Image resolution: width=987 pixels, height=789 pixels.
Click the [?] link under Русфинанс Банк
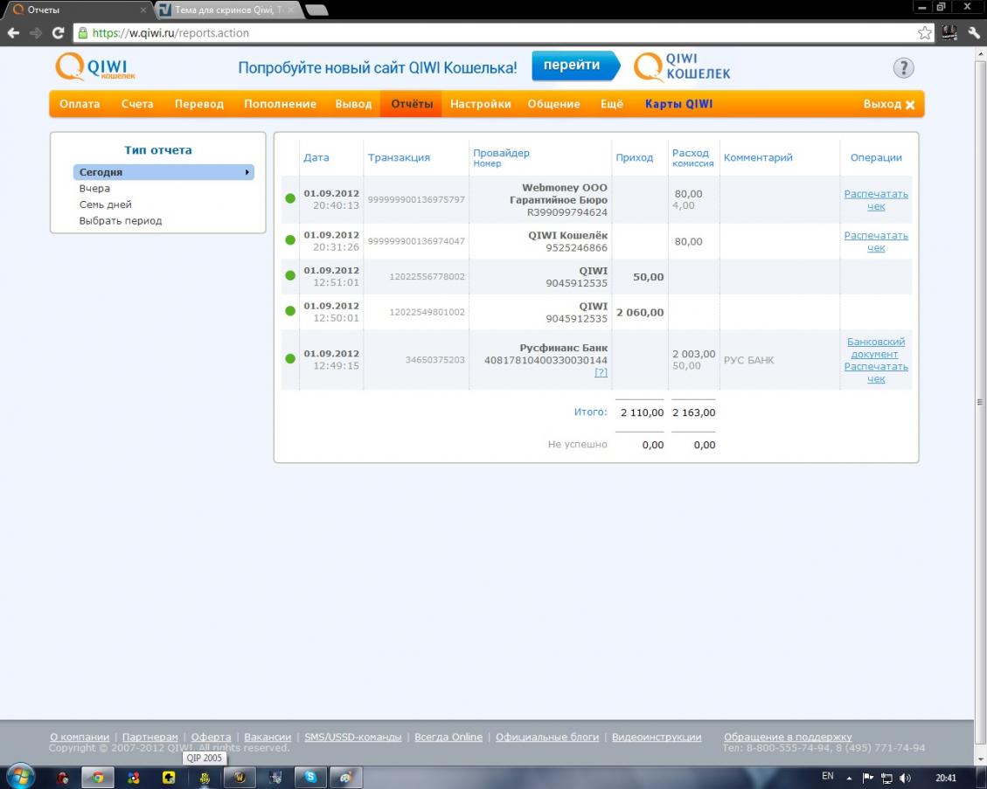tap(601, 372)
